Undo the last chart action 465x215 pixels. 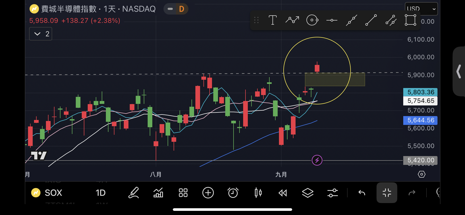[362, 193]
